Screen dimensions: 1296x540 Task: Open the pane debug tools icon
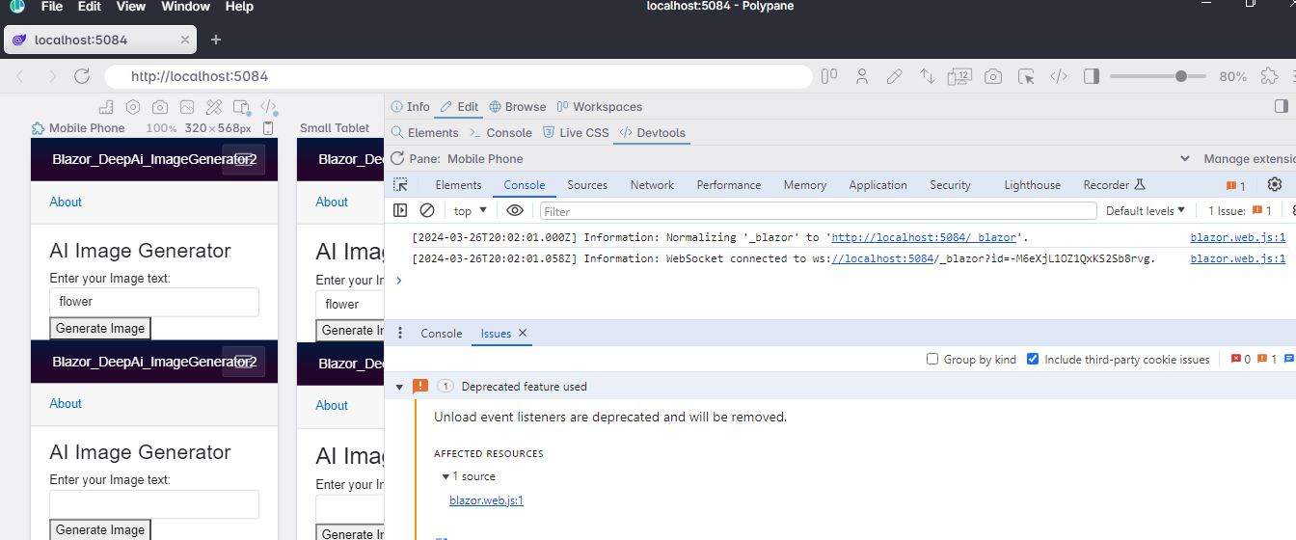214,107
